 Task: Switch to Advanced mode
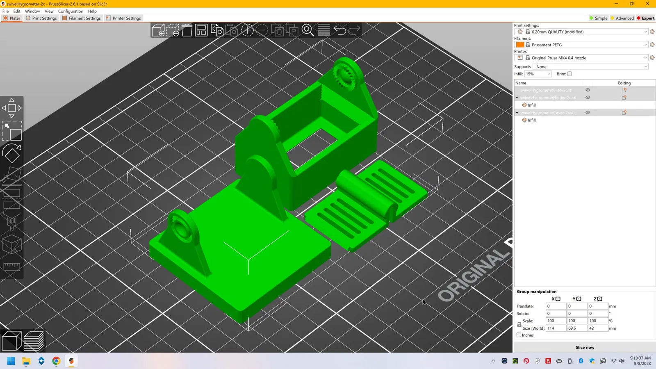(622, 18)
